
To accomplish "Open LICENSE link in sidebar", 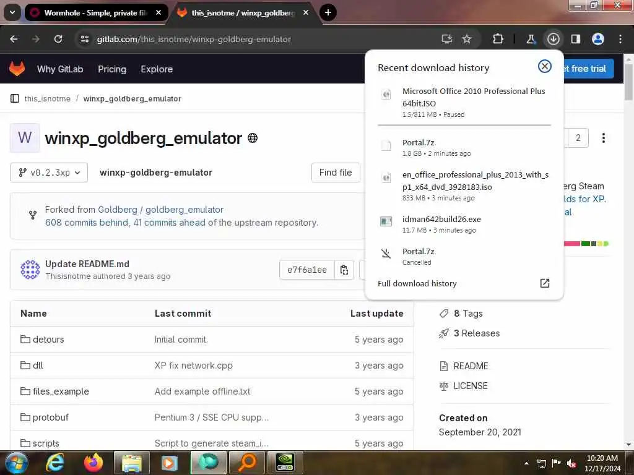I will (471, 386).
